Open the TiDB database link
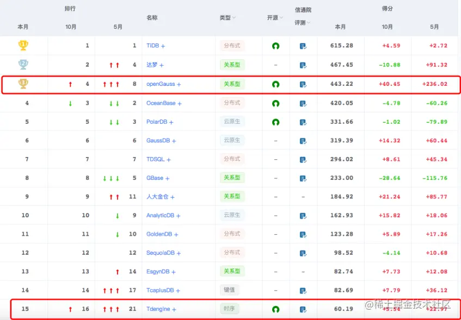This screenshot has height=320, width=461. coord(152,46)
